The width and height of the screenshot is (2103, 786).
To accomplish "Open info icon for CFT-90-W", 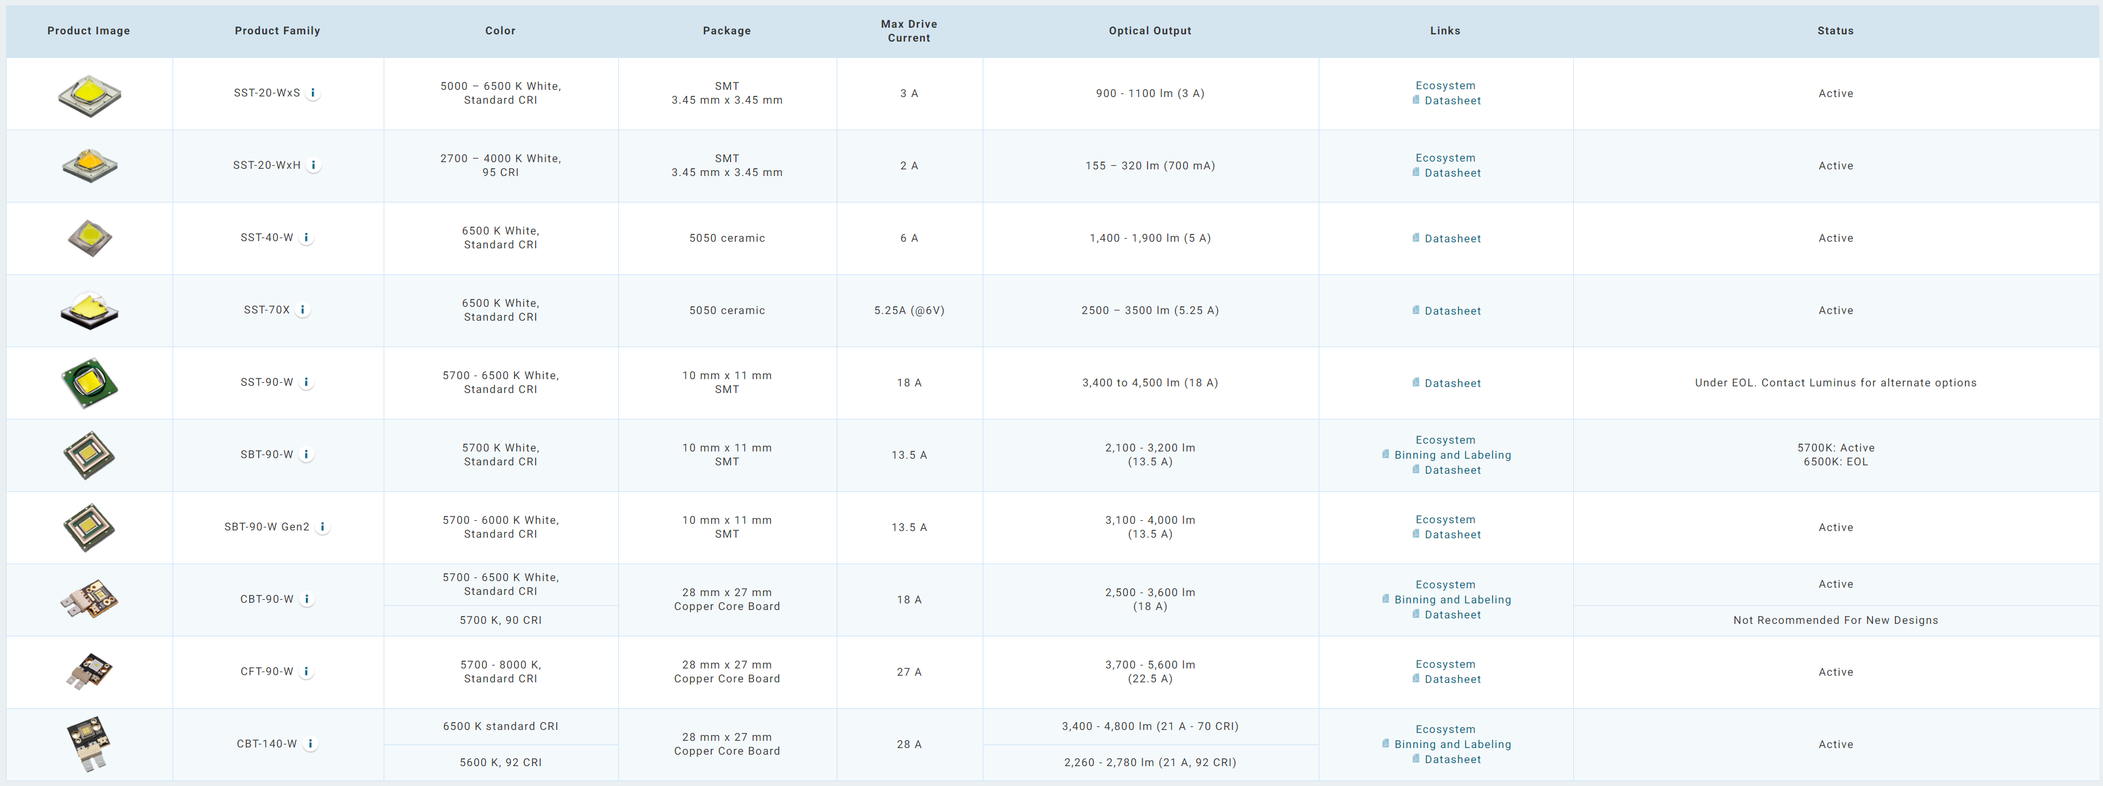I will coord(306,672).
